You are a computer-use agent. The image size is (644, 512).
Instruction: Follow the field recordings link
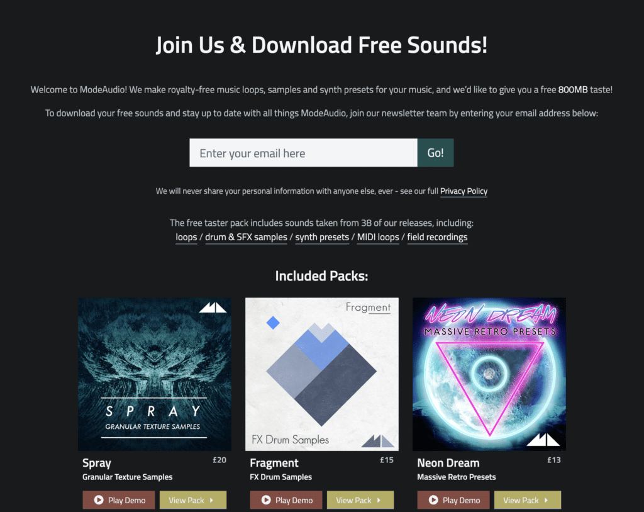pos(437,237)
